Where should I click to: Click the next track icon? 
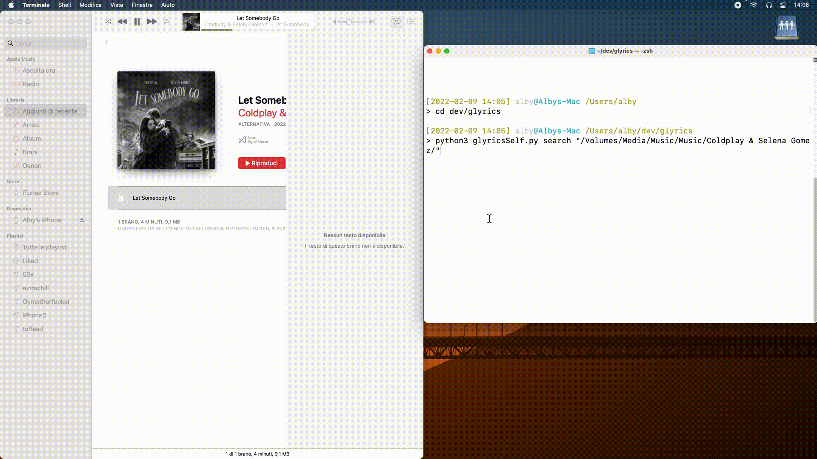tap(152, 21)
